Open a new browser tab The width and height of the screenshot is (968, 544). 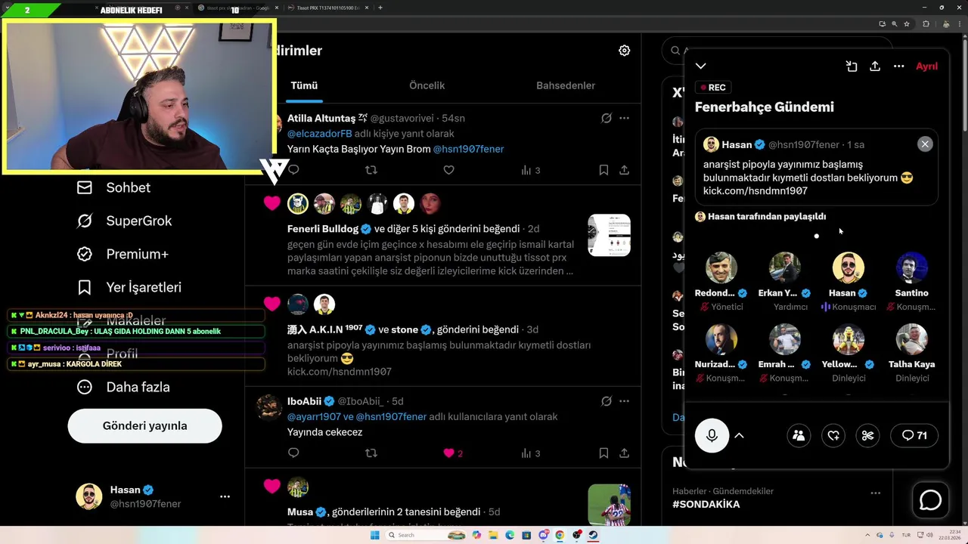coord(380,8)
